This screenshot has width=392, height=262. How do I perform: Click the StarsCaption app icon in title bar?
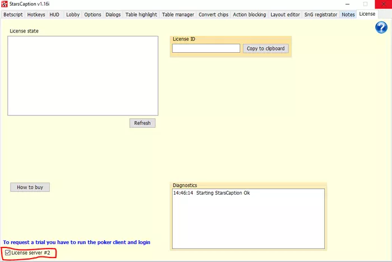4,4
